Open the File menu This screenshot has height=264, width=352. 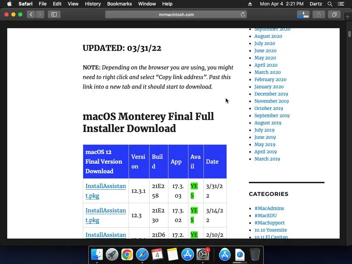(x=43, y=4)
